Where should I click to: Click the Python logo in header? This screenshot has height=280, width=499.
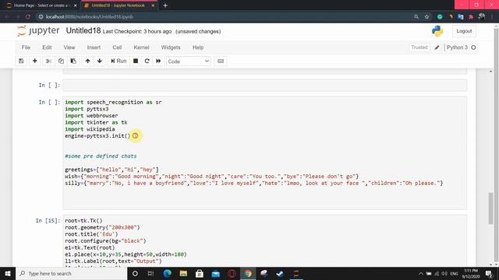[437, 31]
